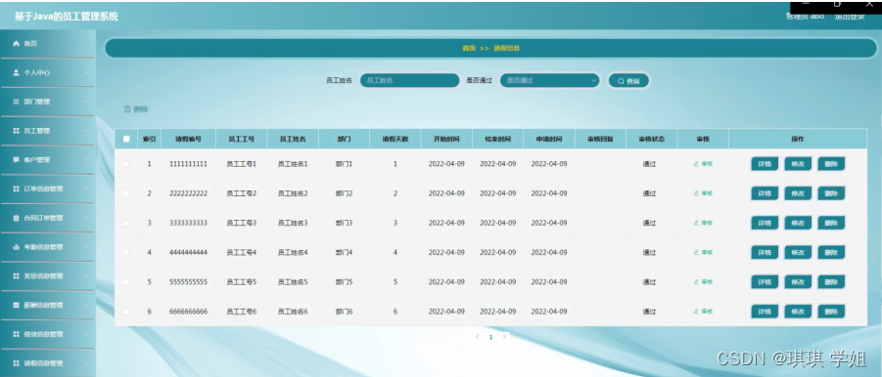Click the 员工姓名5 cell
The height and width of the screenshot is (377, 882).
pyautogui.click(x=293, y=282)
